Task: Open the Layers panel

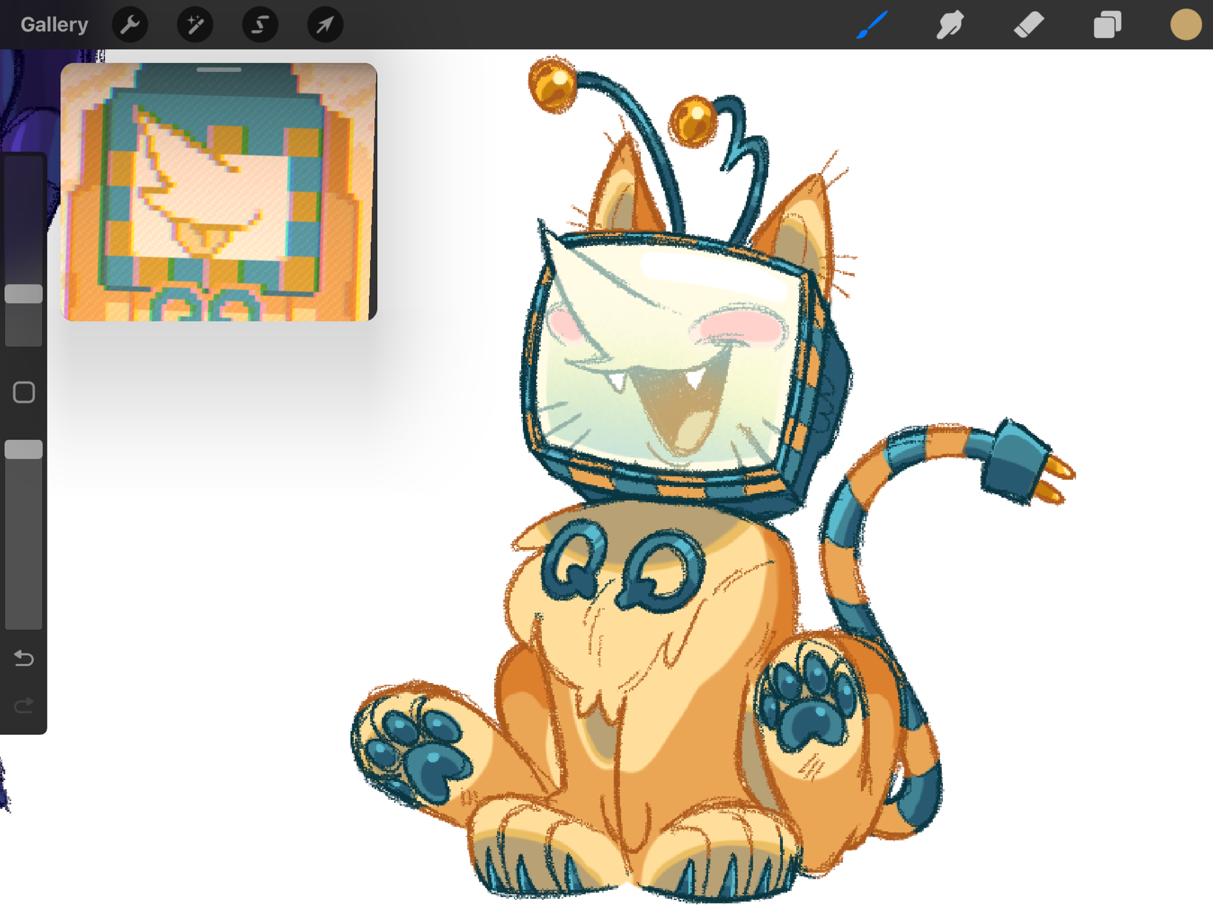Action: pos(1107,25)
